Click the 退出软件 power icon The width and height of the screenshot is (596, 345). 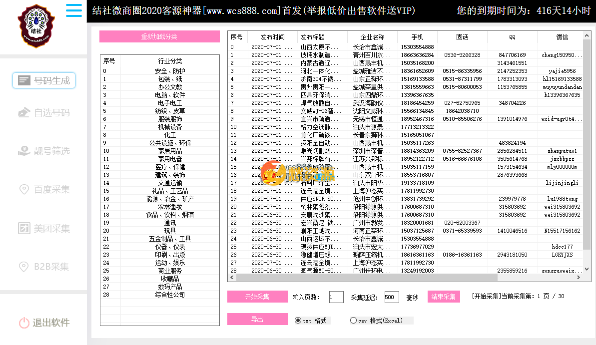coord(23,323)
